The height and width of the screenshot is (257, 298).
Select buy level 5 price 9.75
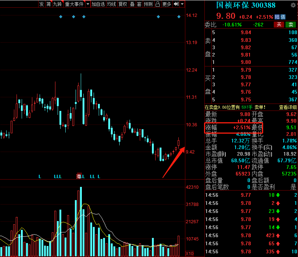coord(246,99)
